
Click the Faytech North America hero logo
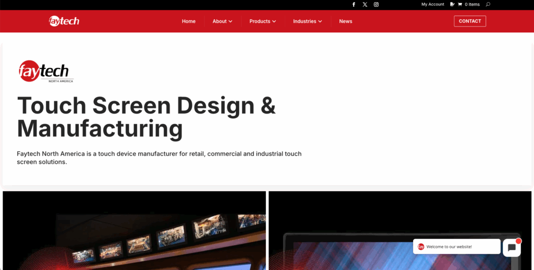tap(46, 71)
